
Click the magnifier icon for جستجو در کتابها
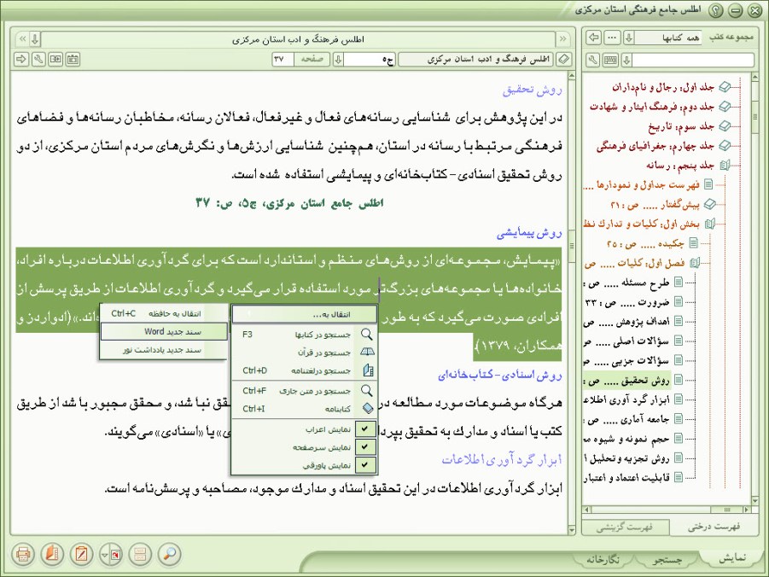[x=367, y=335]
